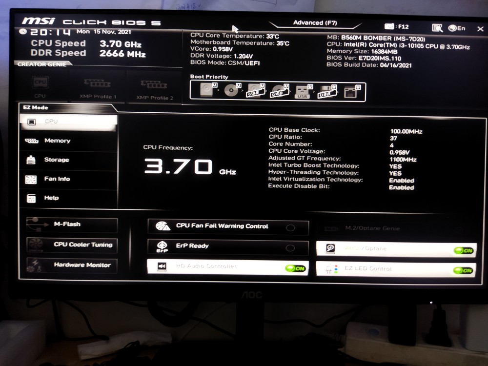Viewport: 488px width, 366px height.
Task: Click CPU Speed value 3.70 GHz
Action: click(x=121, y=44)
